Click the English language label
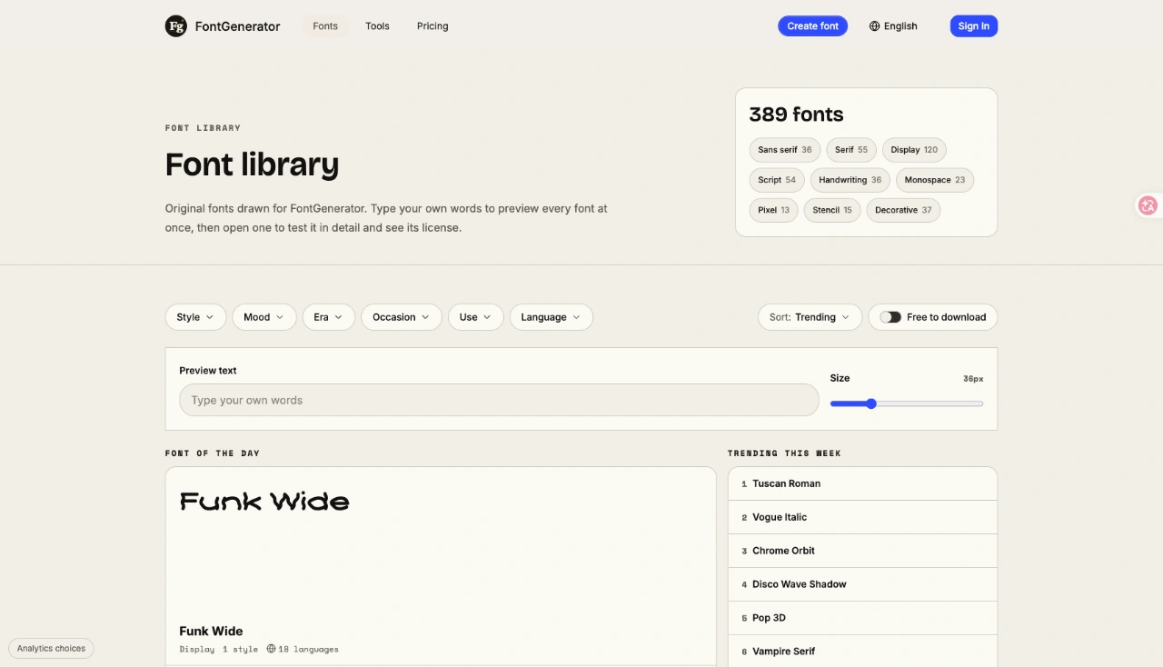This screenshot has width=1163, height=667. click(900, 26)
